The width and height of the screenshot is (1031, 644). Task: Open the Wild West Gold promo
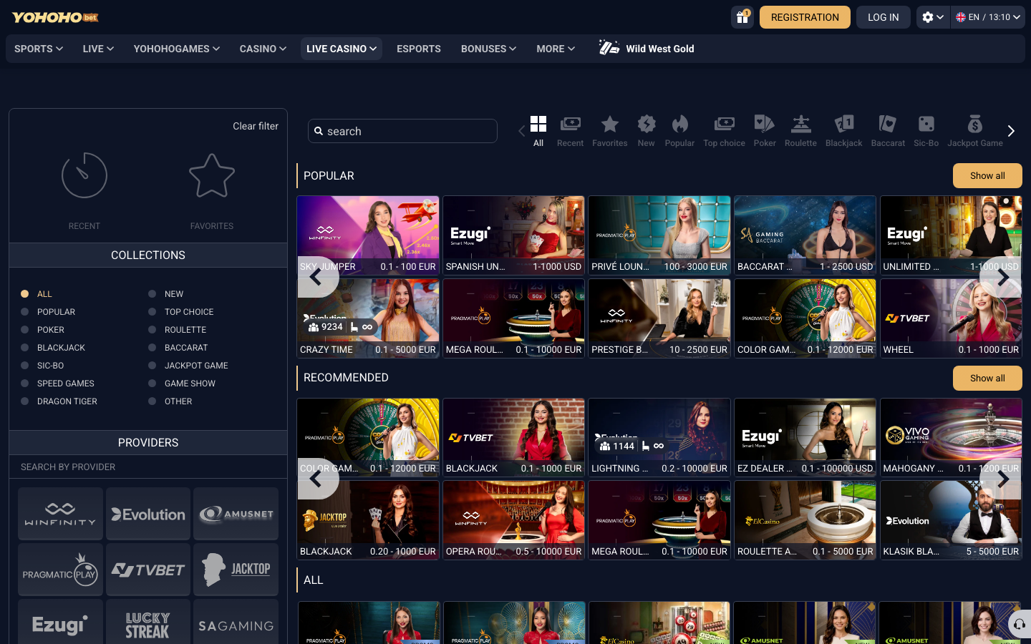point(647,49)
